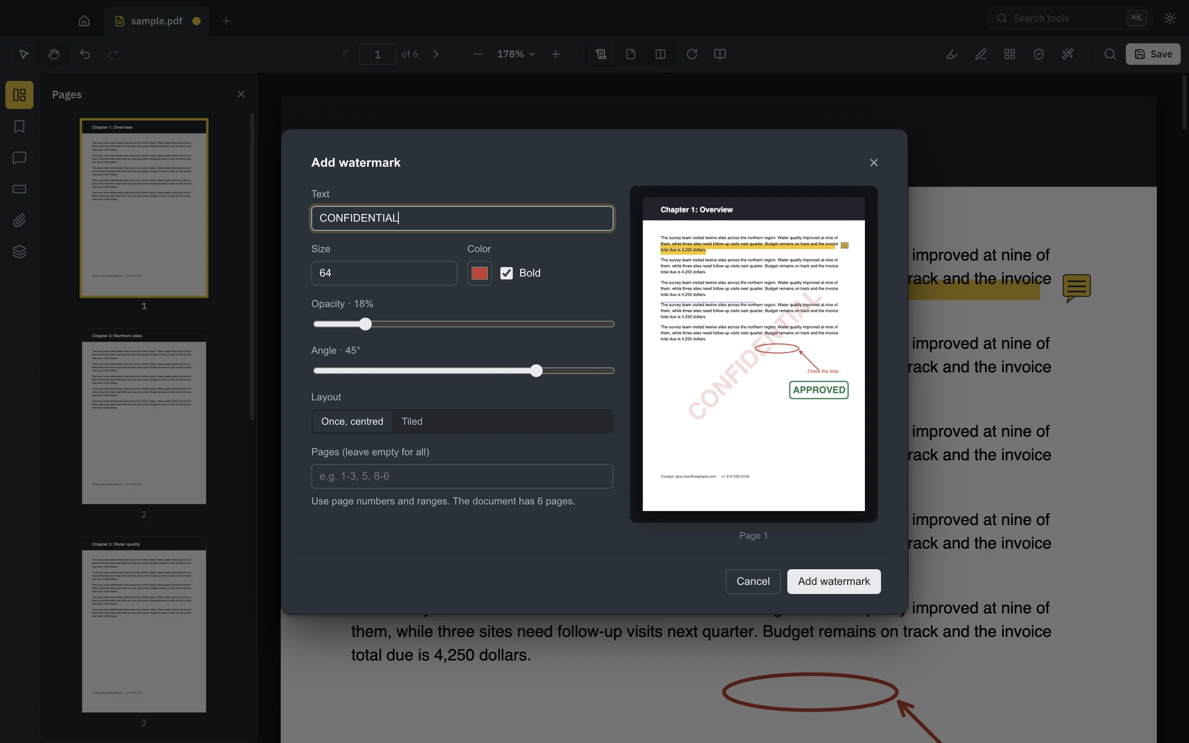This screenshot has width=1189, height=743.
Task: Uncheck the Bold checkbox
Action: (506, 273)
